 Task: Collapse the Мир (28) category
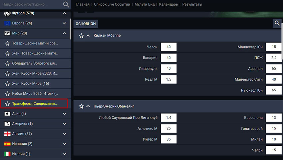pyautogui.click(x=65, y=33)
